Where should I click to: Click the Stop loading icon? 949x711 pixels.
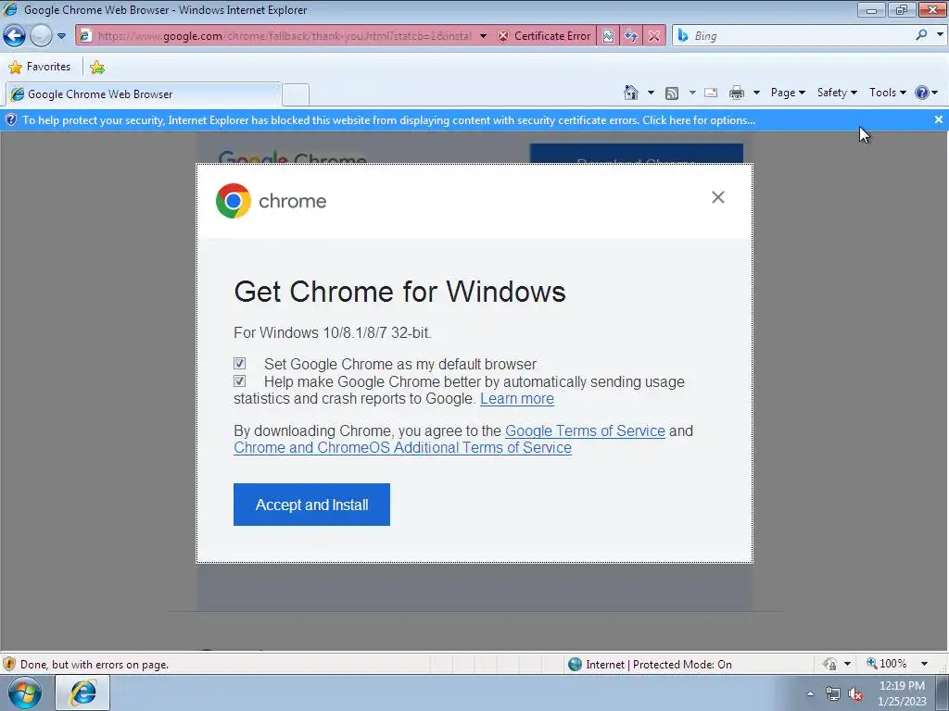click(654, 36)
